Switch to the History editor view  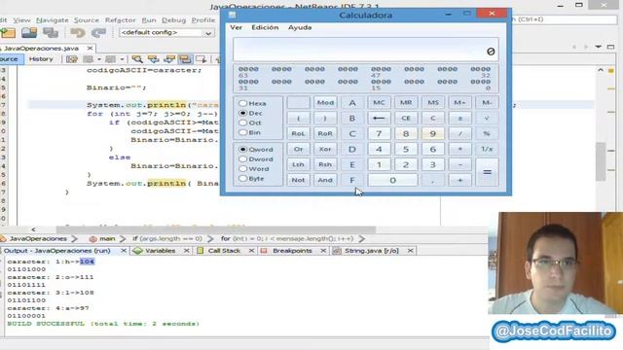pyautogui.click(x=41, y=59)
